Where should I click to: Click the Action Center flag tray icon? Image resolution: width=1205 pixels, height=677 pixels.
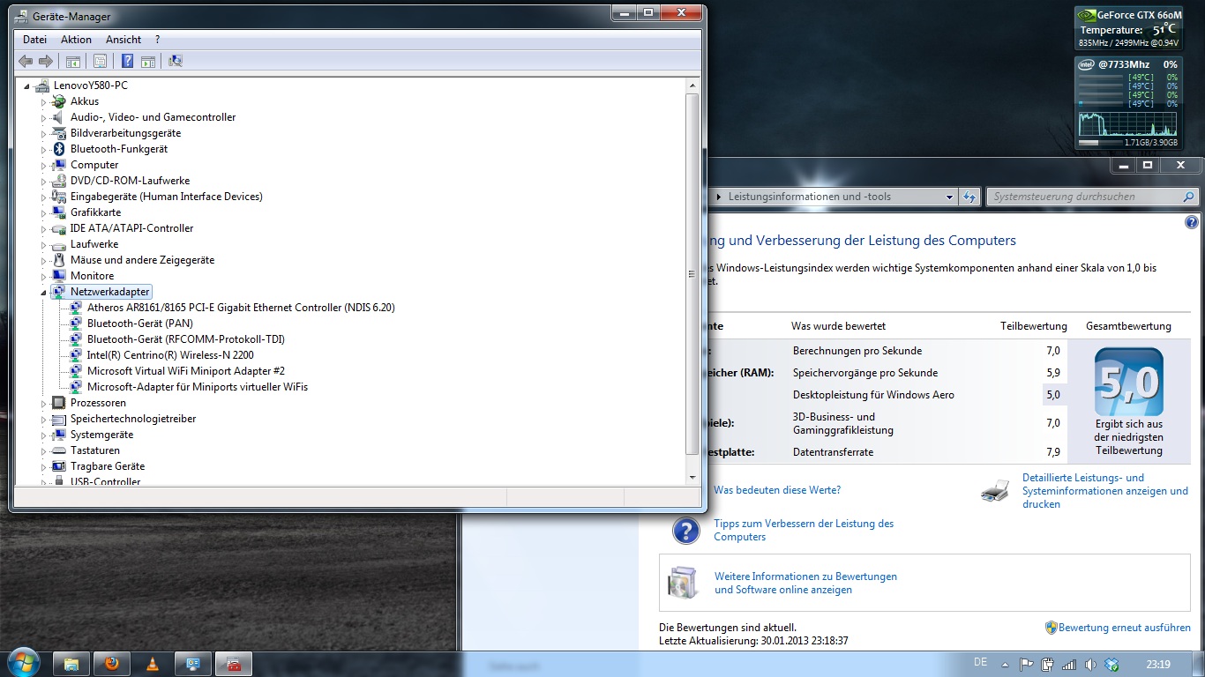point(1026,664)
